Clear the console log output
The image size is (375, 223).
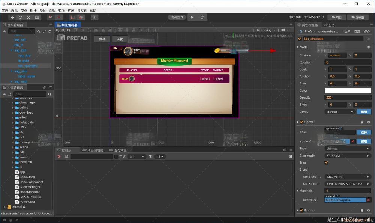point(59,157)
